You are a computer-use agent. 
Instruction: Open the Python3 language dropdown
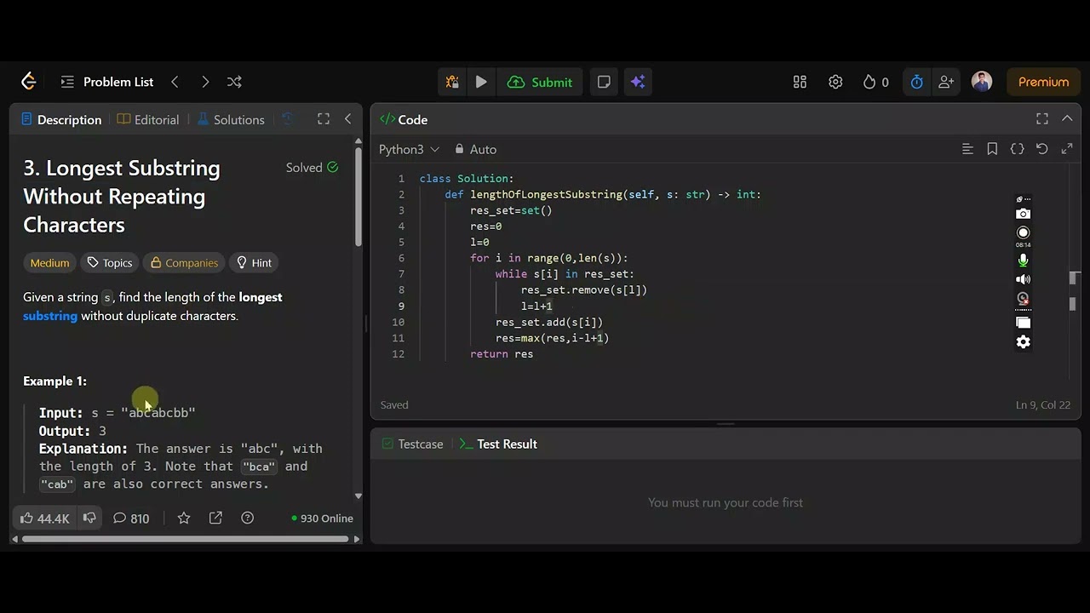tap(410, 149)
